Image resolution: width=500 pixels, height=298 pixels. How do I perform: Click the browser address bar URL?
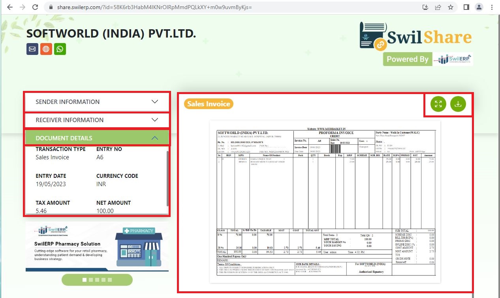pos(154,7)
